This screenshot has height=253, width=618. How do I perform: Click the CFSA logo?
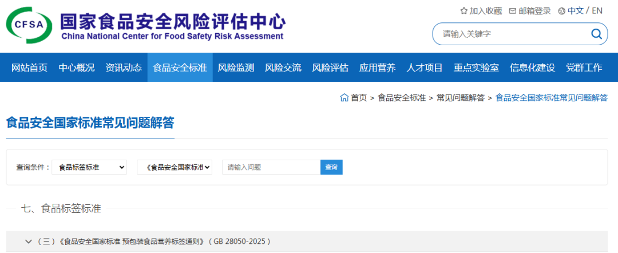click(29, 25)
